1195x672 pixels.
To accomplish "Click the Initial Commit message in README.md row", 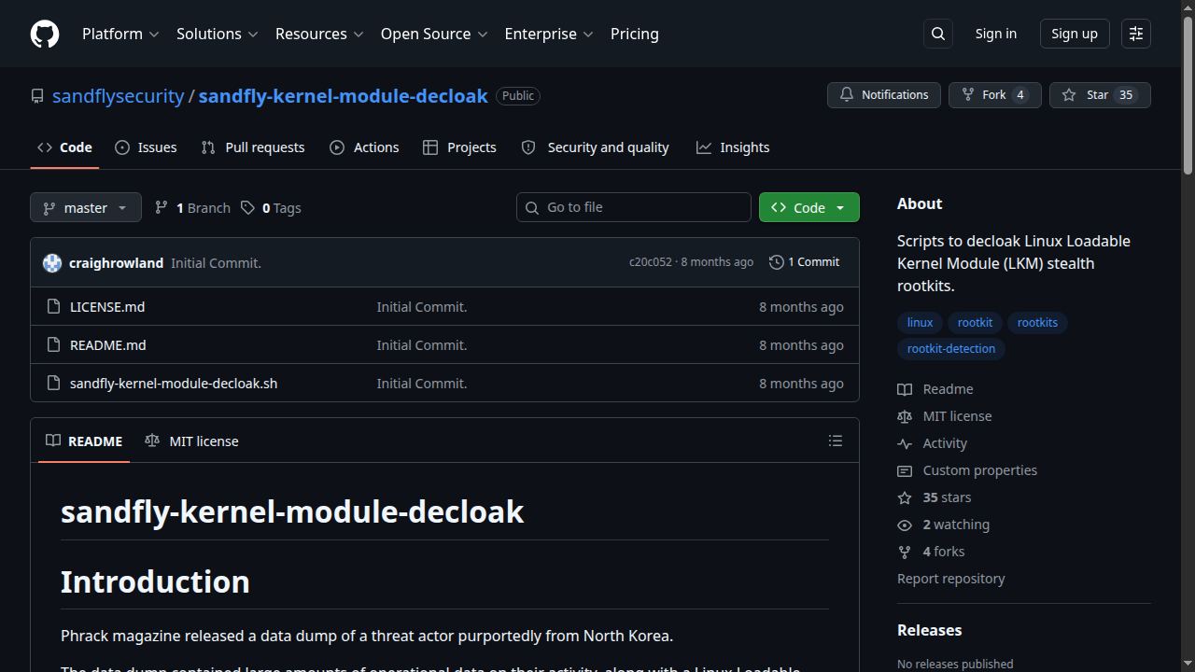I will pyautogui.click(x=422, y=345).
